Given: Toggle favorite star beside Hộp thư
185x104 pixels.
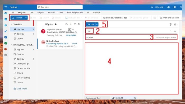Looking at the screenshot, I should pos(56,24).
